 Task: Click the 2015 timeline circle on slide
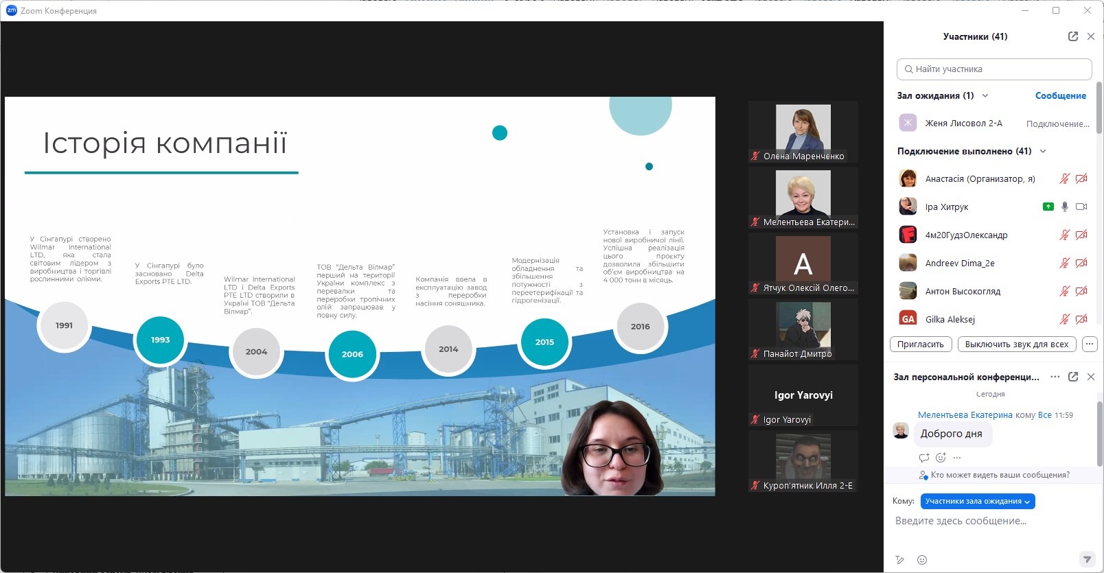pyautogui.click(x=544, y=342)
